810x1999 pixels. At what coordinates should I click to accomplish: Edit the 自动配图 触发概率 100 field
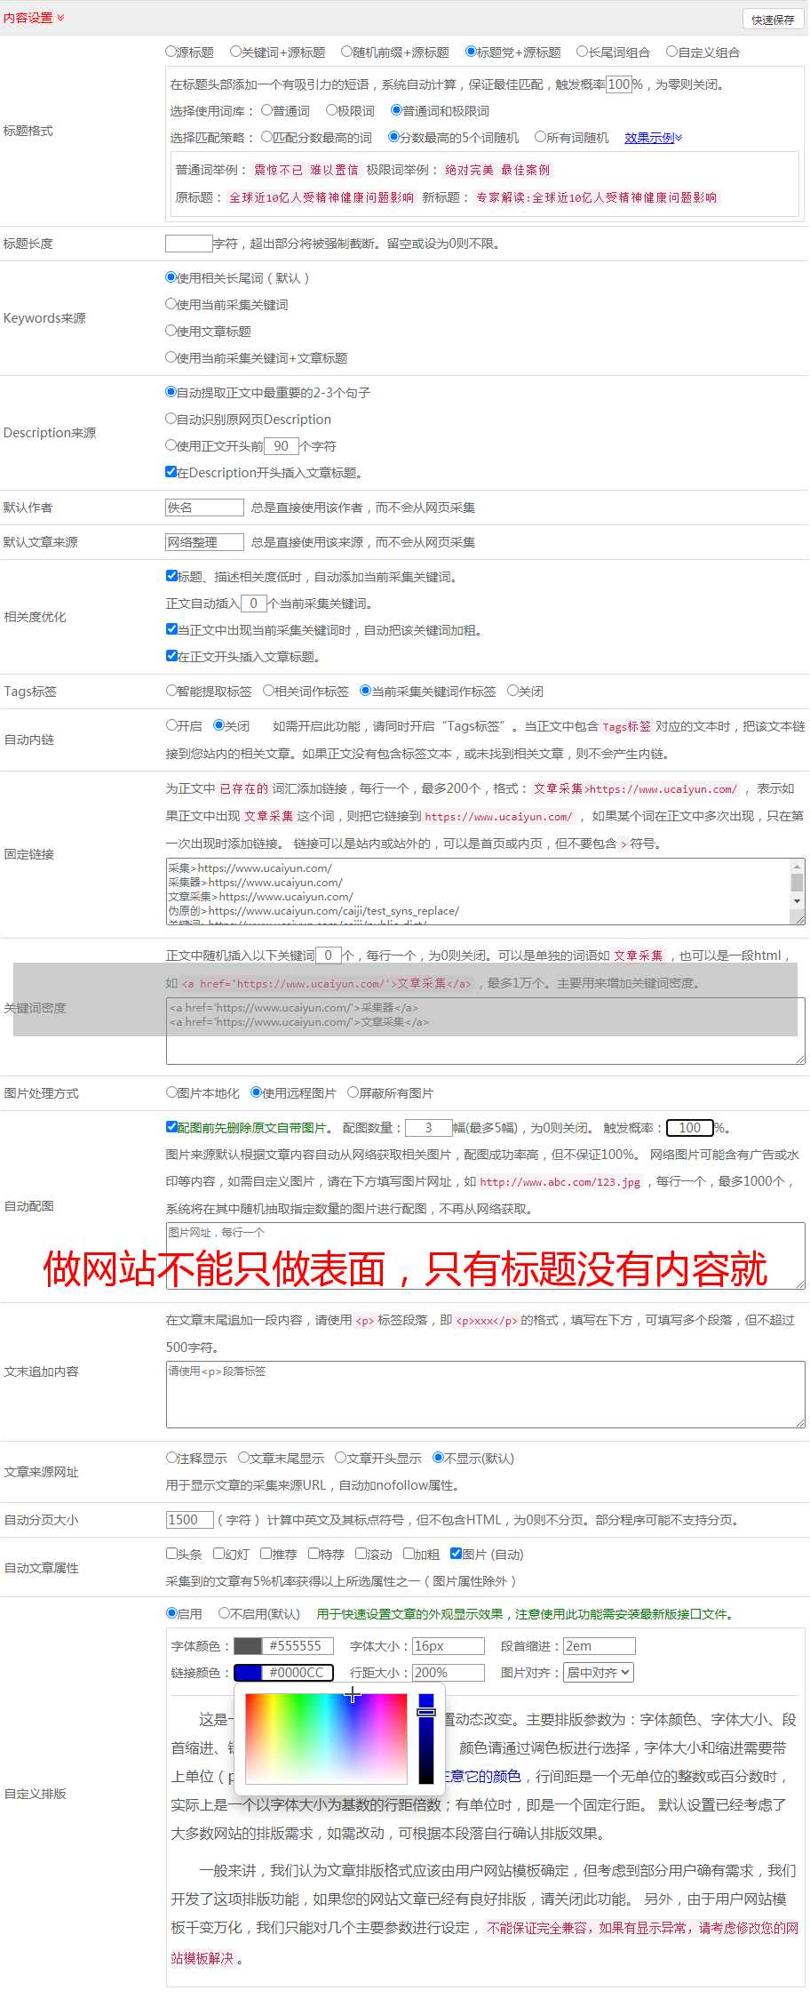(x=690, y=1128)
